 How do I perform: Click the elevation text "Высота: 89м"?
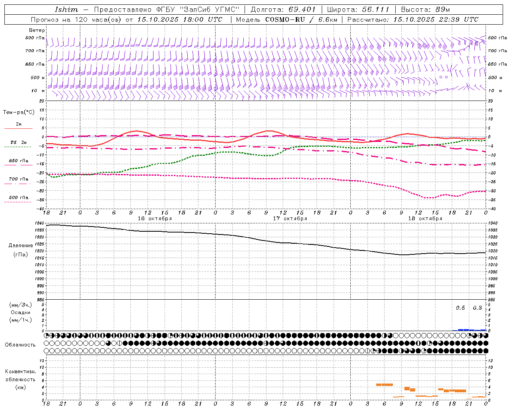(425, 10)
